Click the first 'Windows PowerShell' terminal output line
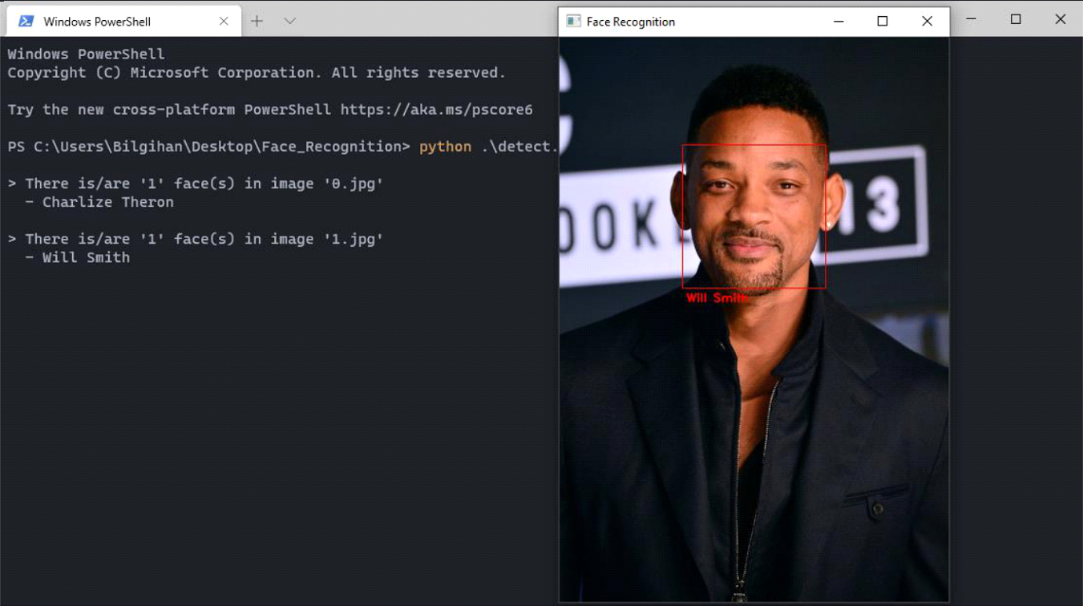 pyautogui.click(x=87, y=55)
